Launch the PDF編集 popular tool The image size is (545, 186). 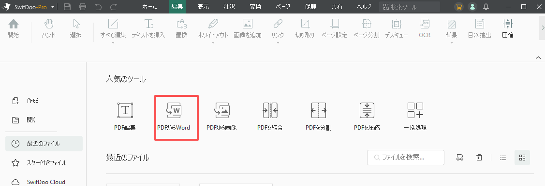click(x=125, y=117)
